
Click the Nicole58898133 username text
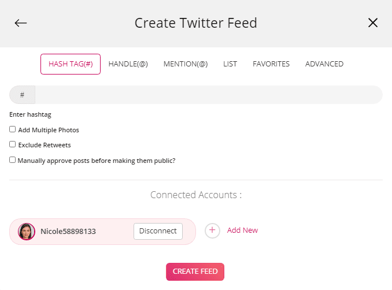pos(68,232)
